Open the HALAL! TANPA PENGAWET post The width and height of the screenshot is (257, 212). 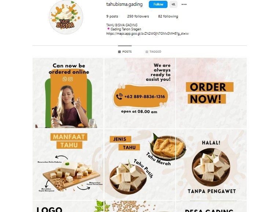211,164
